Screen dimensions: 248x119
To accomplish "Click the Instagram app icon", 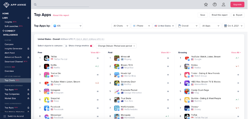I will click(x=47, y=92).
